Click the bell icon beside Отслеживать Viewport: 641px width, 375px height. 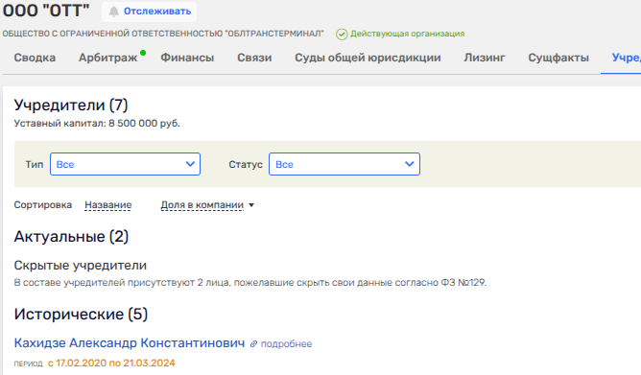click(113, 12)
